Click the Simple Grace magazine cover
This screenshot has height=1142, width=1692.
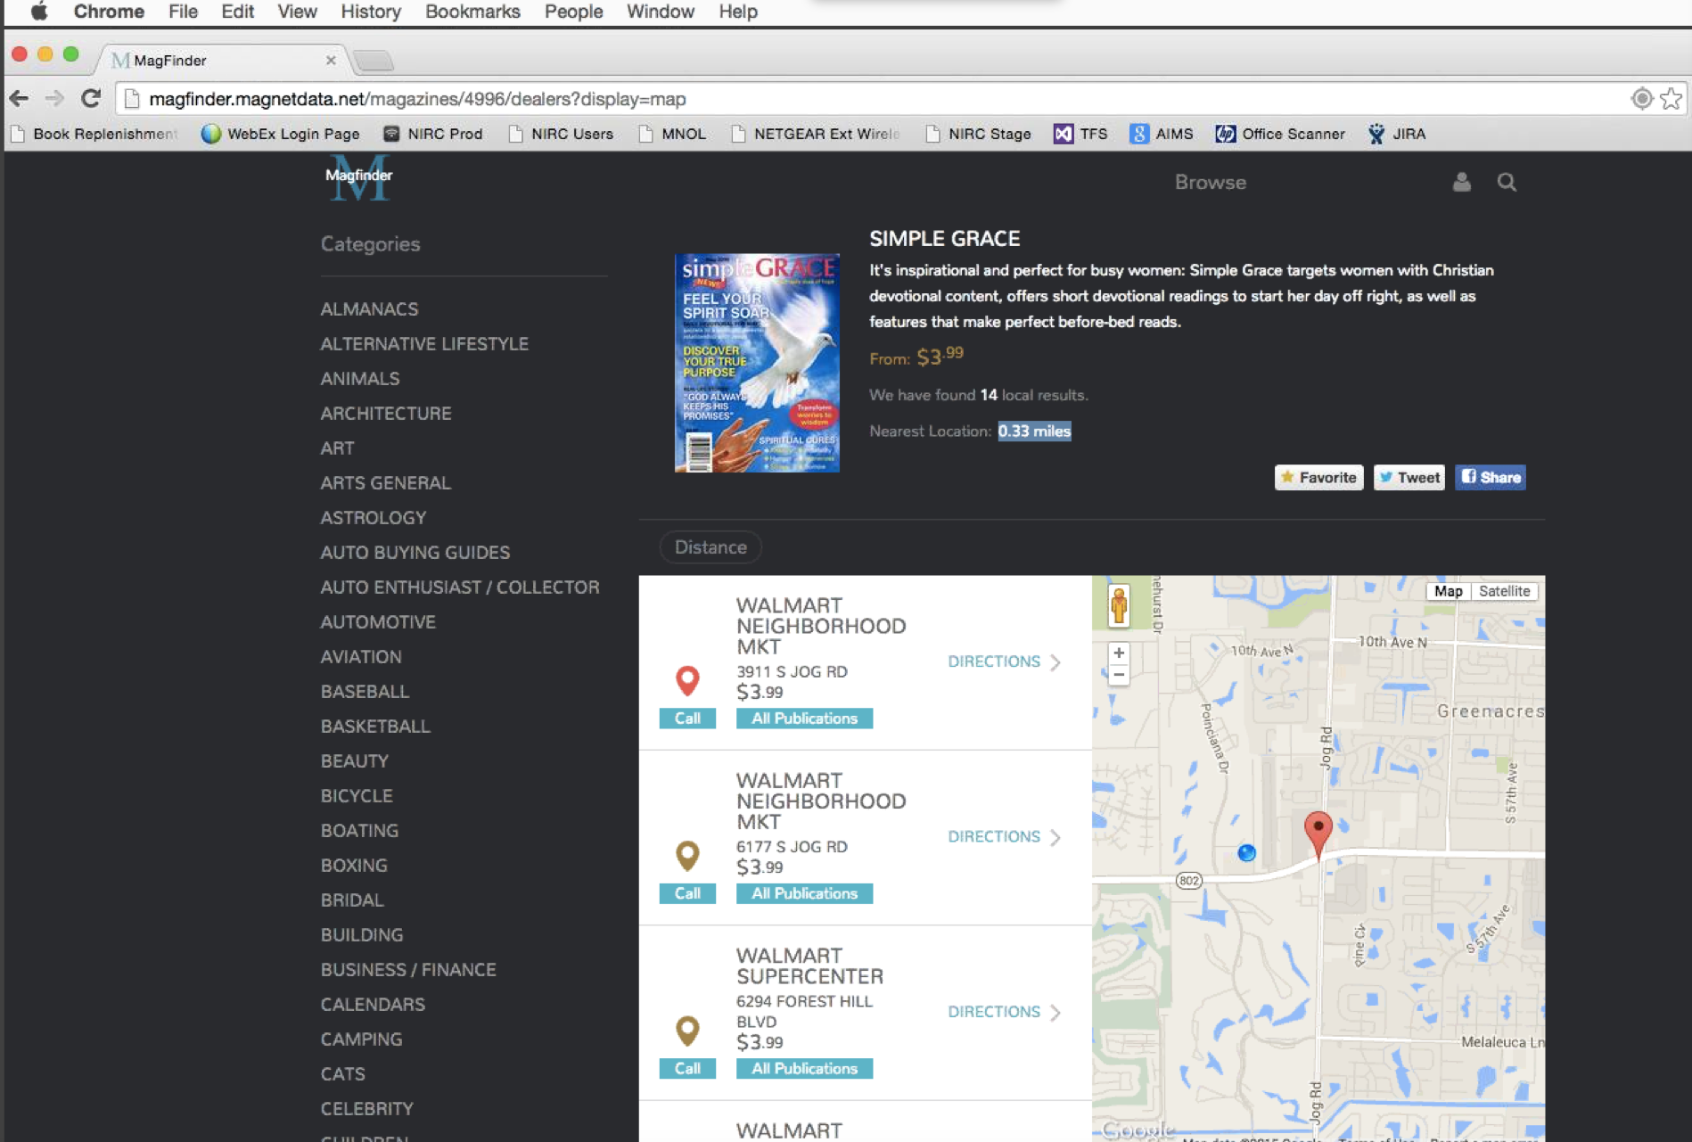(x=757, y=363)
